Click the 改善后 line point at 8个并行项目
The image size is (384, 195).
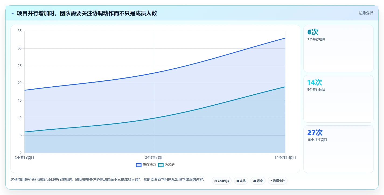(155, 118)
